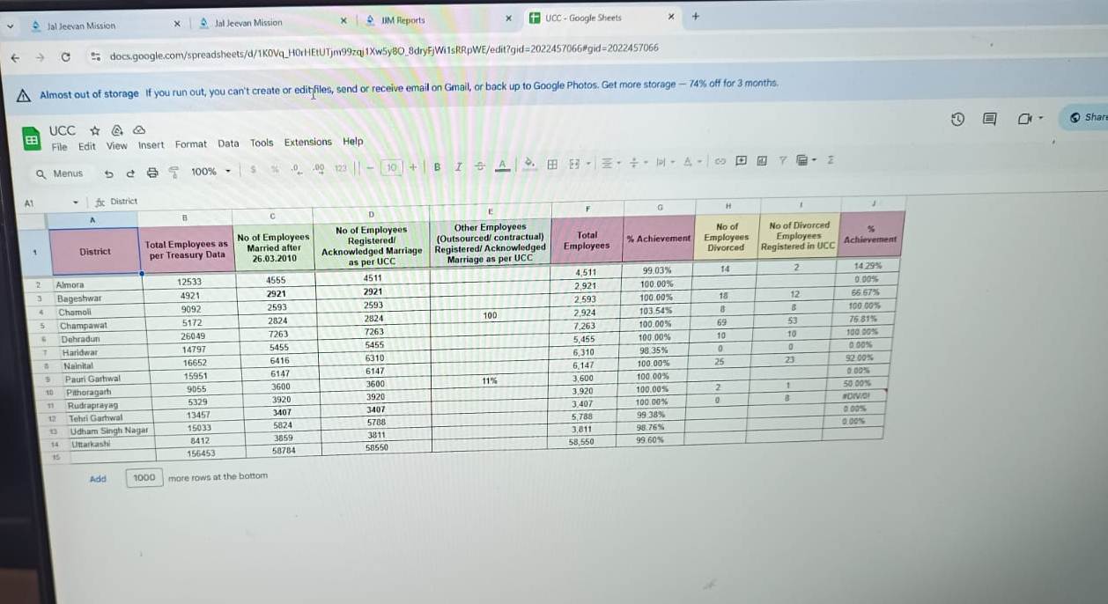Screen dimensions: 1108x604
Task: Star the UCC spreadsheet
Action: 95,130
